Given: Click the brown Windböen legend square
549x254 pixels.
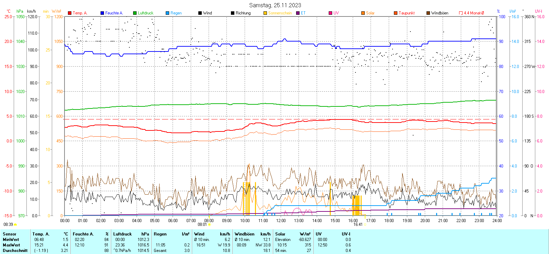Looking at the screenshot, I should click(428, 13).
